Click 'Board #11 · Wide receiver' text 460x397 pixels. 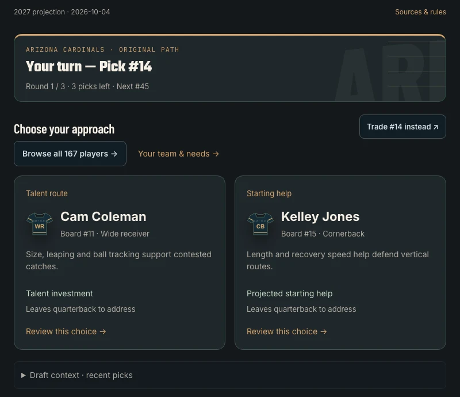[105, 234]
